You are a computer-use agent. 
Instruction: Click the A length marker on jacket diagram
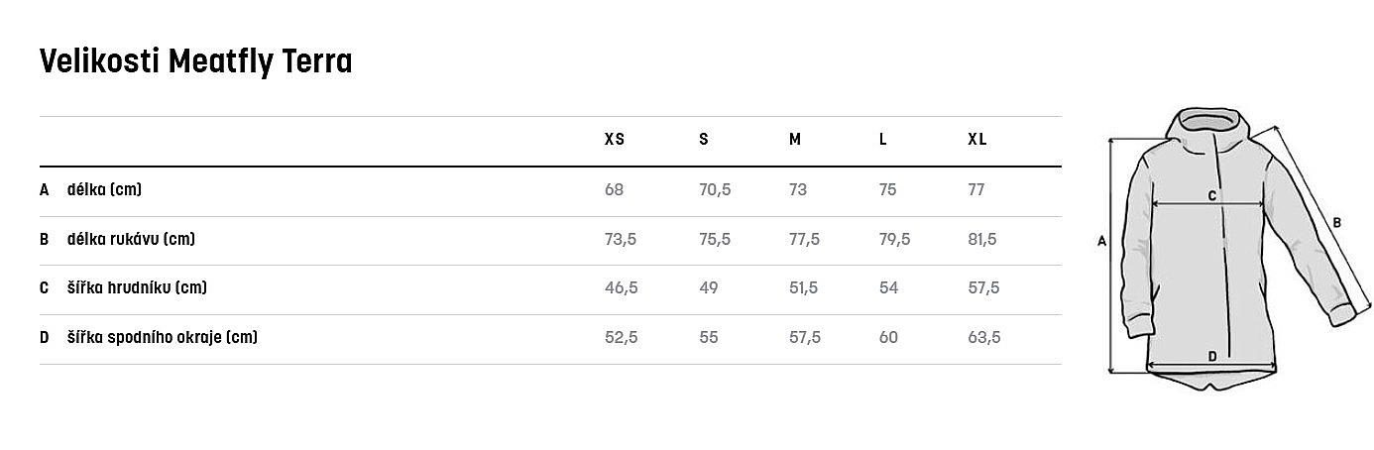[1102, 240]
